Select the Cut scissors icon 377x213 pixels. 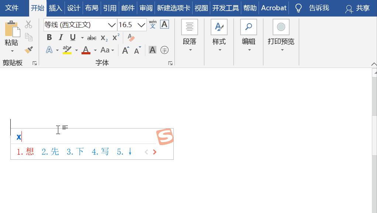(x=28, y=24)
